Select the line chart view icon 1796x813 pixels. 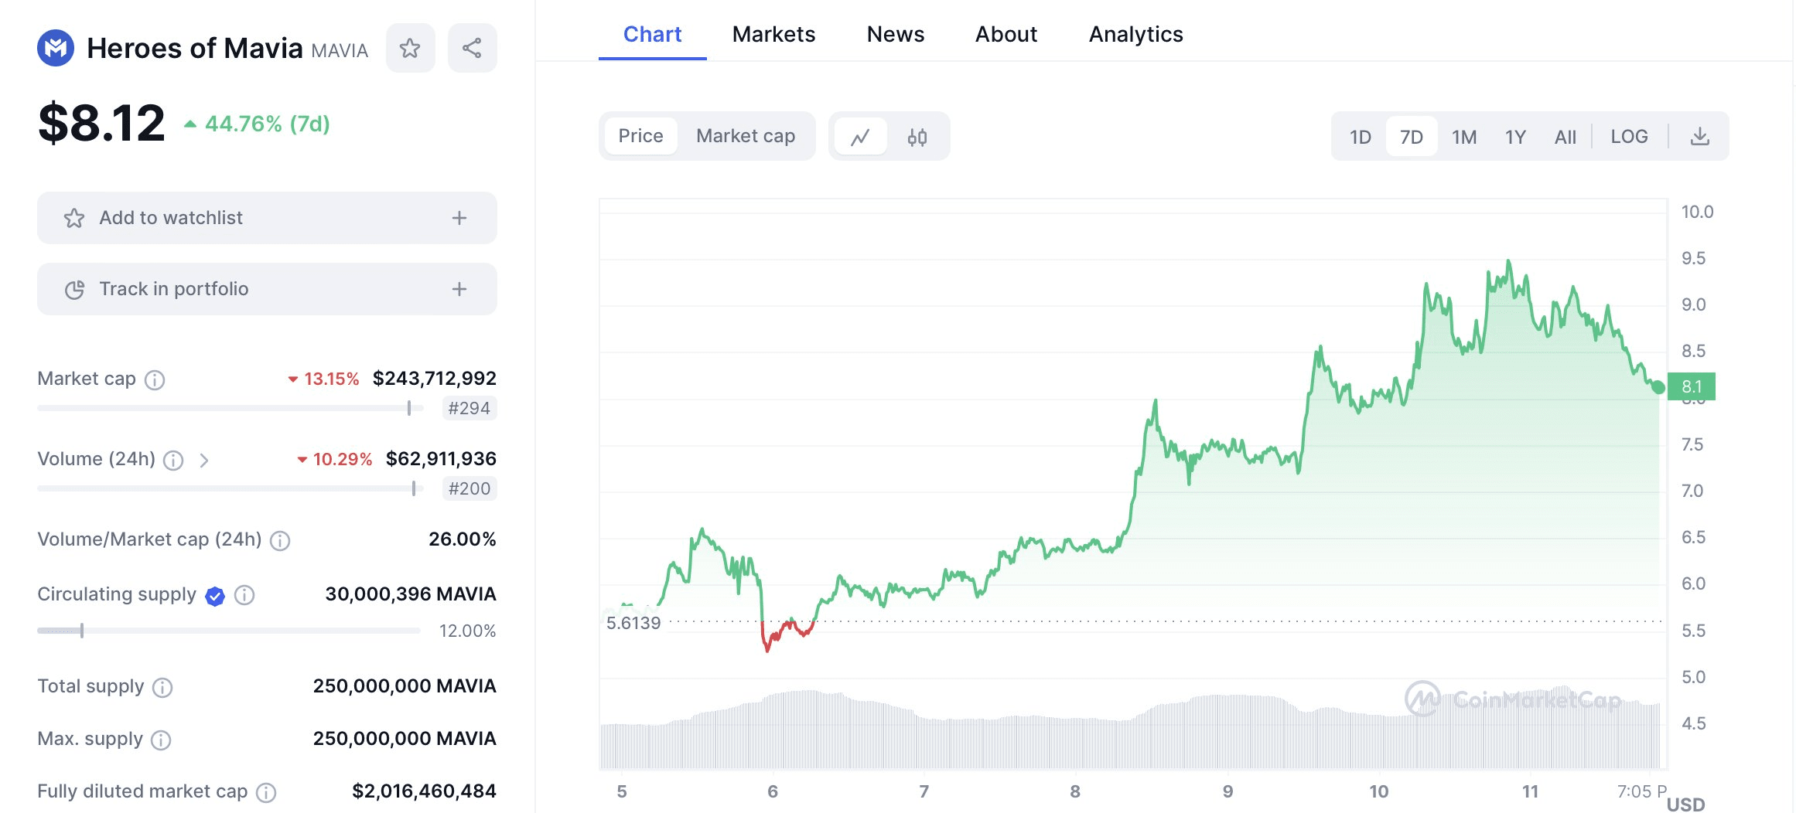coord(860,138)
